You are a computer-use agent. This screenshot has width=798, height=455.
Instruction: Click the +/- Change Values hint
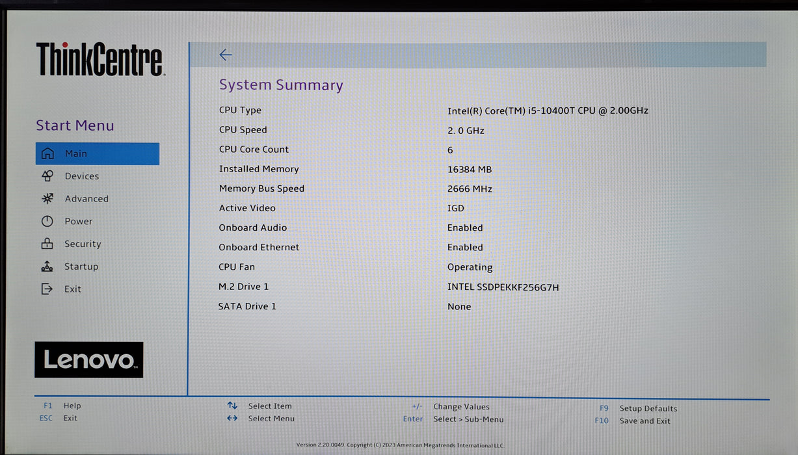[451, 406]
